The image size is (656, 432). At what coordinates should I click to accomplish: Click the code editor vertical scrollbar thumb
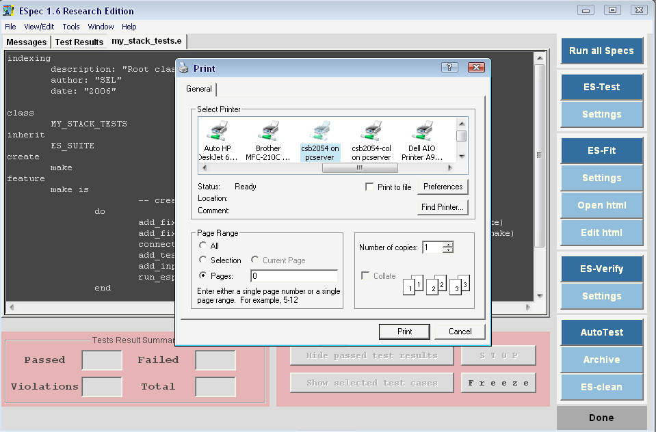click(x=540, y=154)
